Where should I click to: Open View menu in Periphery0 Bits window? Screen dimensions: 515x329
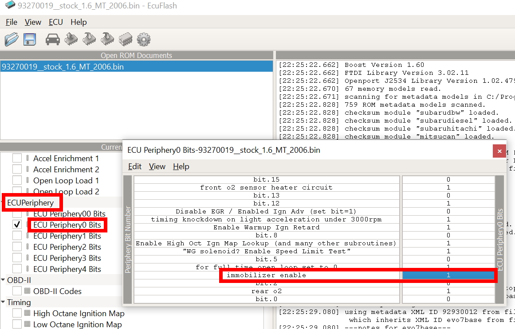coord(157,166)
